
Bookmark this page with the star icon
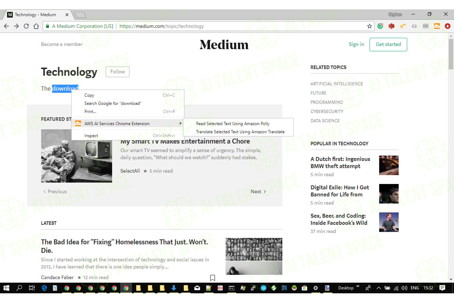click(x=369, y=26)
